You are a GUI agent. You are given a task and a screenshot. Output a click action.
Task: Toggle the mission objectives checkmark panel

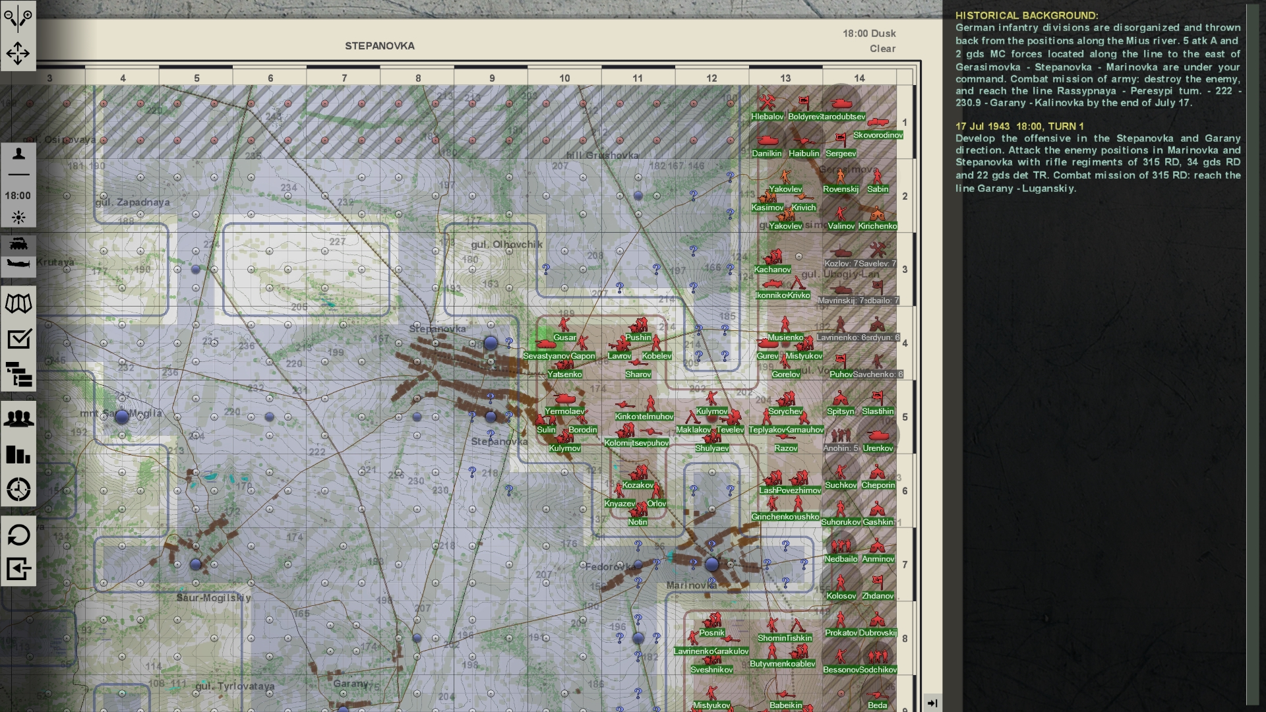[18, 340]
